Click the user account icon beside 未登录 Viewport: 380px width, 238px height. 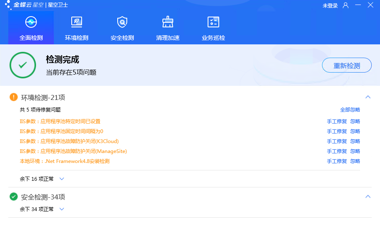[x=346, y=5]
